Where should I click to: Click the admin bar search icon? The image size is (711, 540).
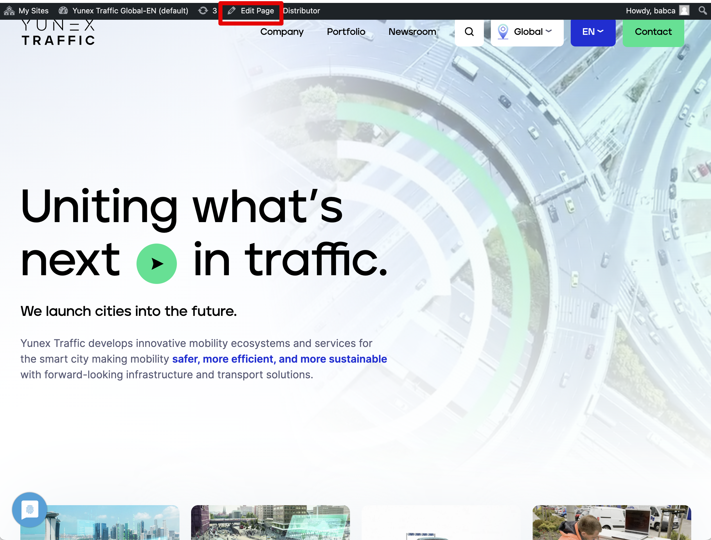(702, 11)
